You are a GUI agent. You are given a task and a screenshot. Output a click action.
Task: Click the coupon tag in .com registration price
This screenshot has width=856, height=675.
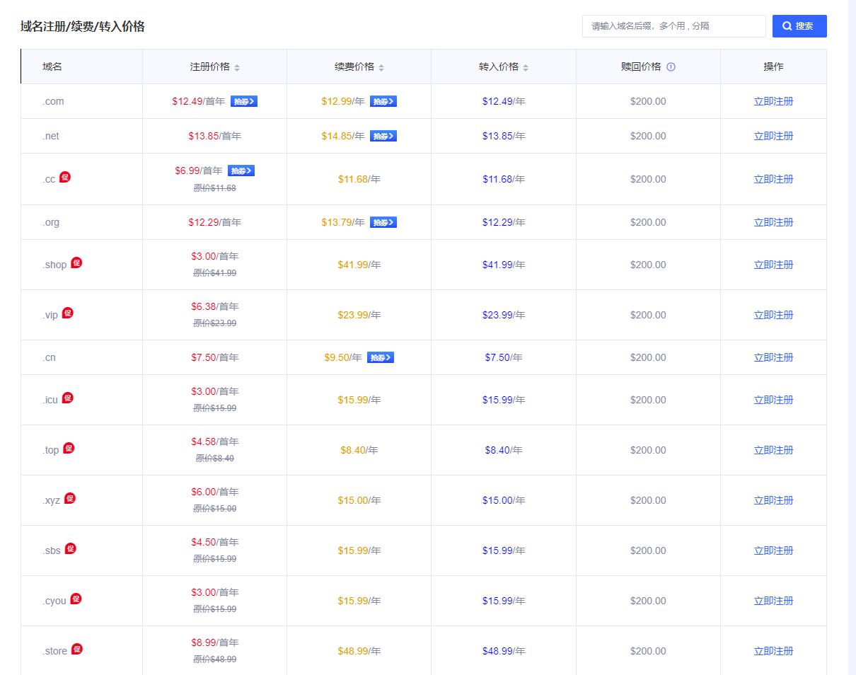click(244, 102)
